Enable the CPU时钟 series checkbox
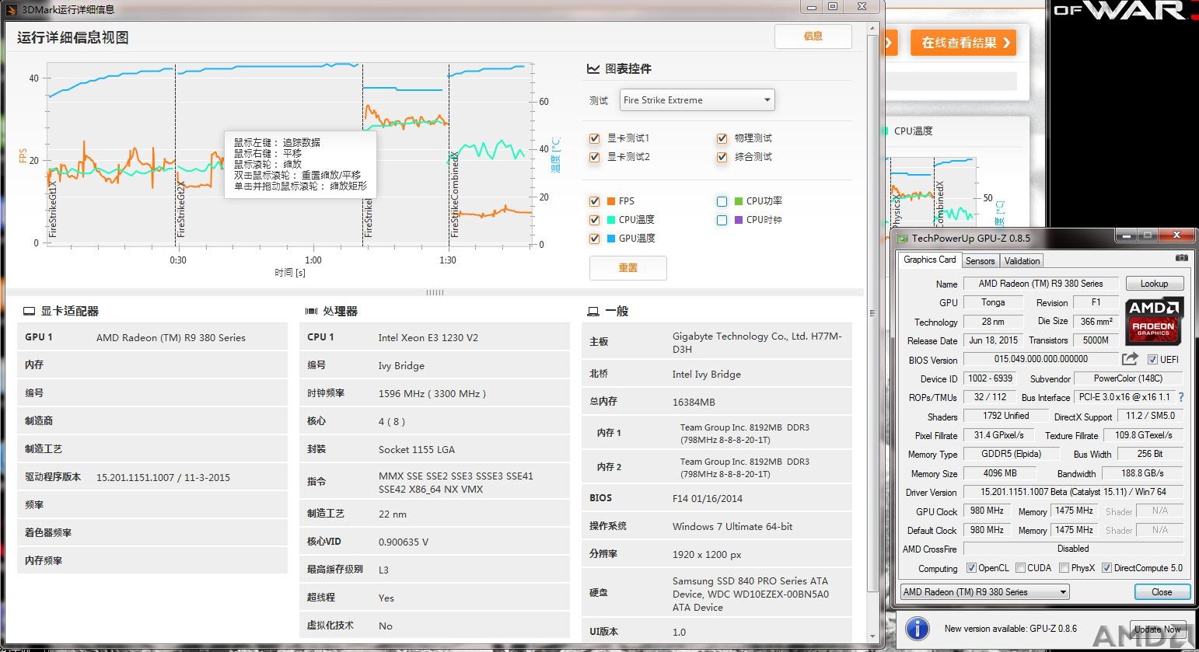The width and height of the screenshot is (1199, 652). [722, 220]
